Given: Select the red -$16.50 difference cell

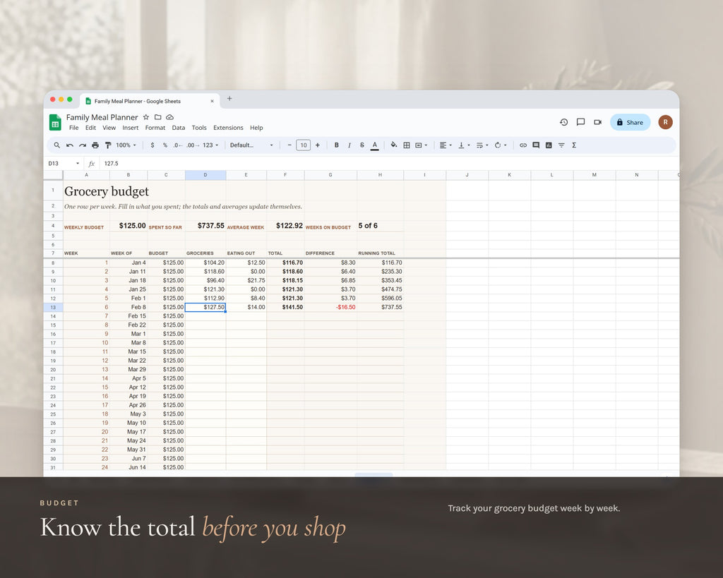Looking at the screenshot, I should coord(330,308).
